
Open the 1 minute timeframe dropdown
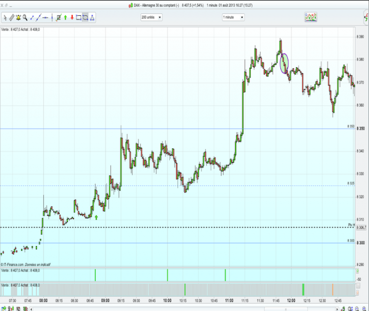[x=233, y=17]
